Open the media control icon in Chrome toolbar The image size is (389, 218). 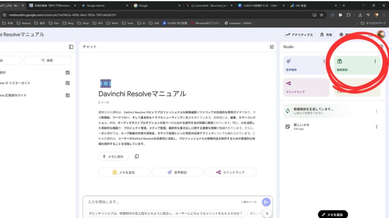[x=368, y=15]
